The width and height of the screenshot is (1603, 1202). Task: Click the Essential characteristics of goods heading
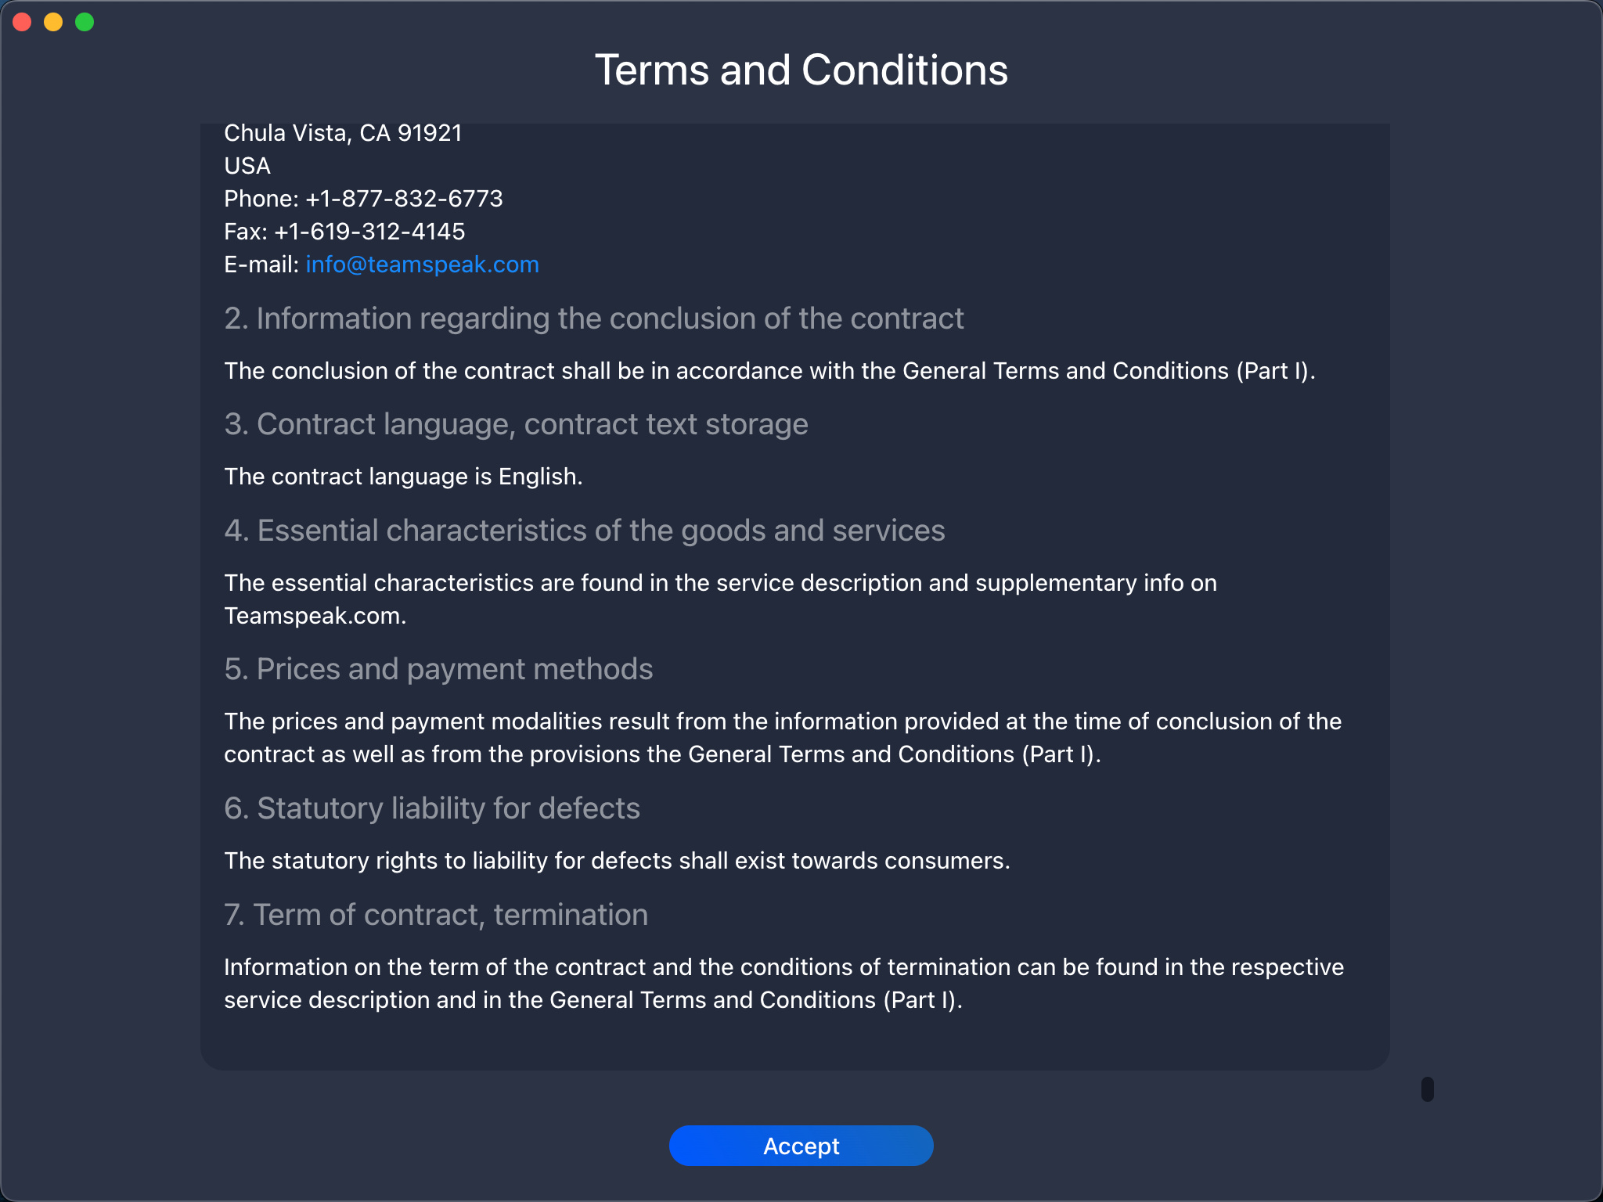point(585,531)
